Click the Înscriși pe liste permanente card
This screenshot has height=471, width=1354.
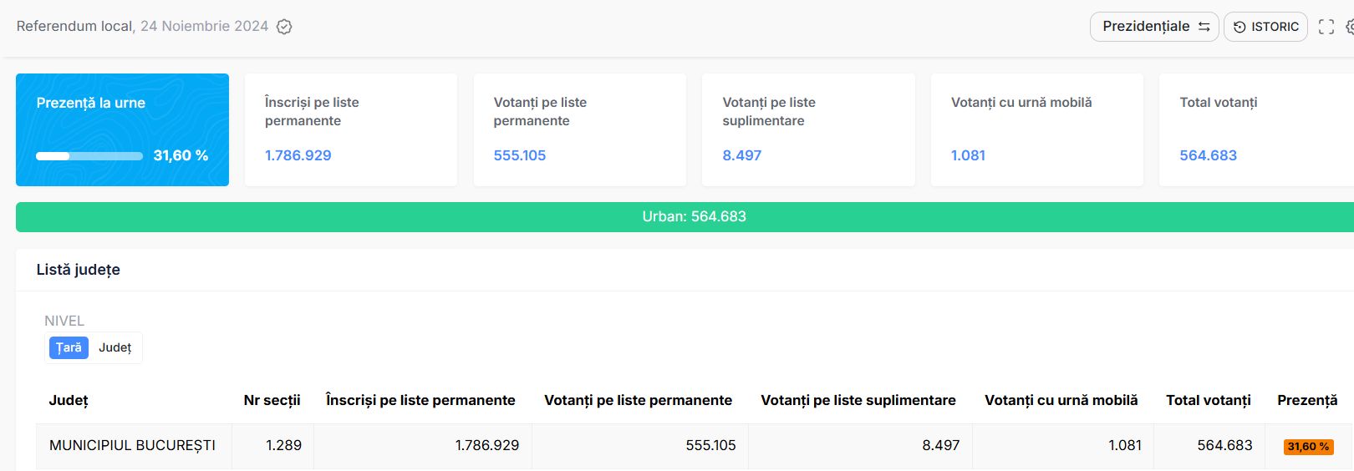tap(350, 129)
